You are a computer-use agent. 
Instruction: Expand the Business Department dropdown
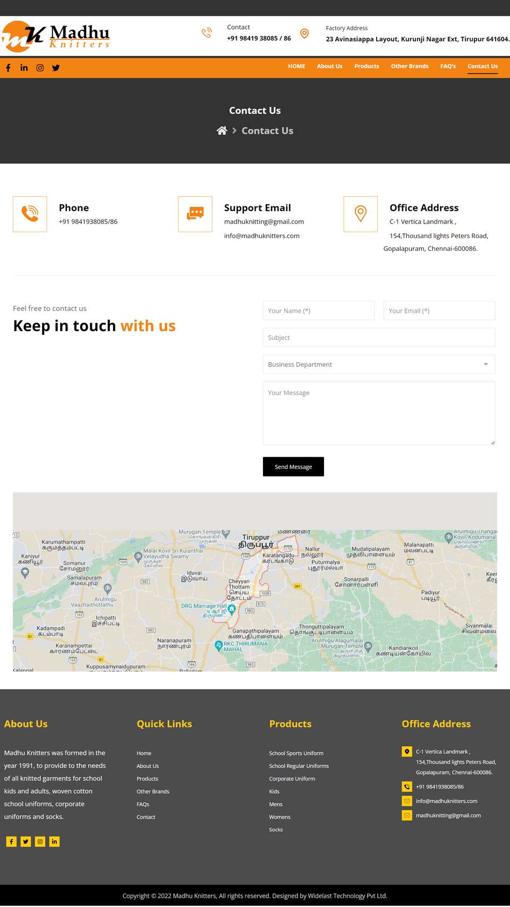coord(379,364)
